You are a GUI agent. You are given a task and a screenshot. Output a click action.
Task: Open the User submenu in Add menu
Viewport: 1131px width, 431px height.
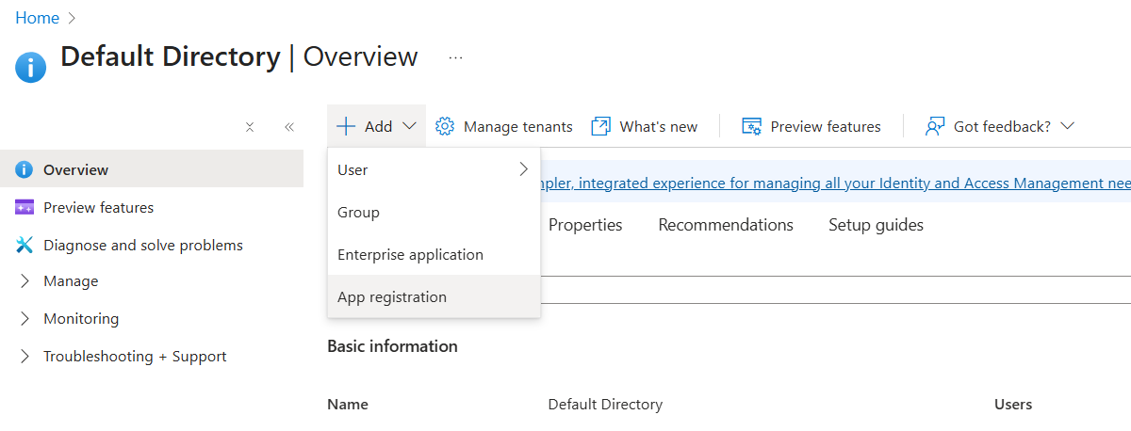click(x=434, y=169)
